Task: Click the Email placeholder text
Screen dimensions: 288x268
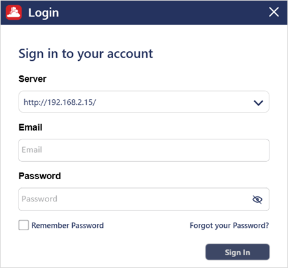Action: [x=32, y=150]
